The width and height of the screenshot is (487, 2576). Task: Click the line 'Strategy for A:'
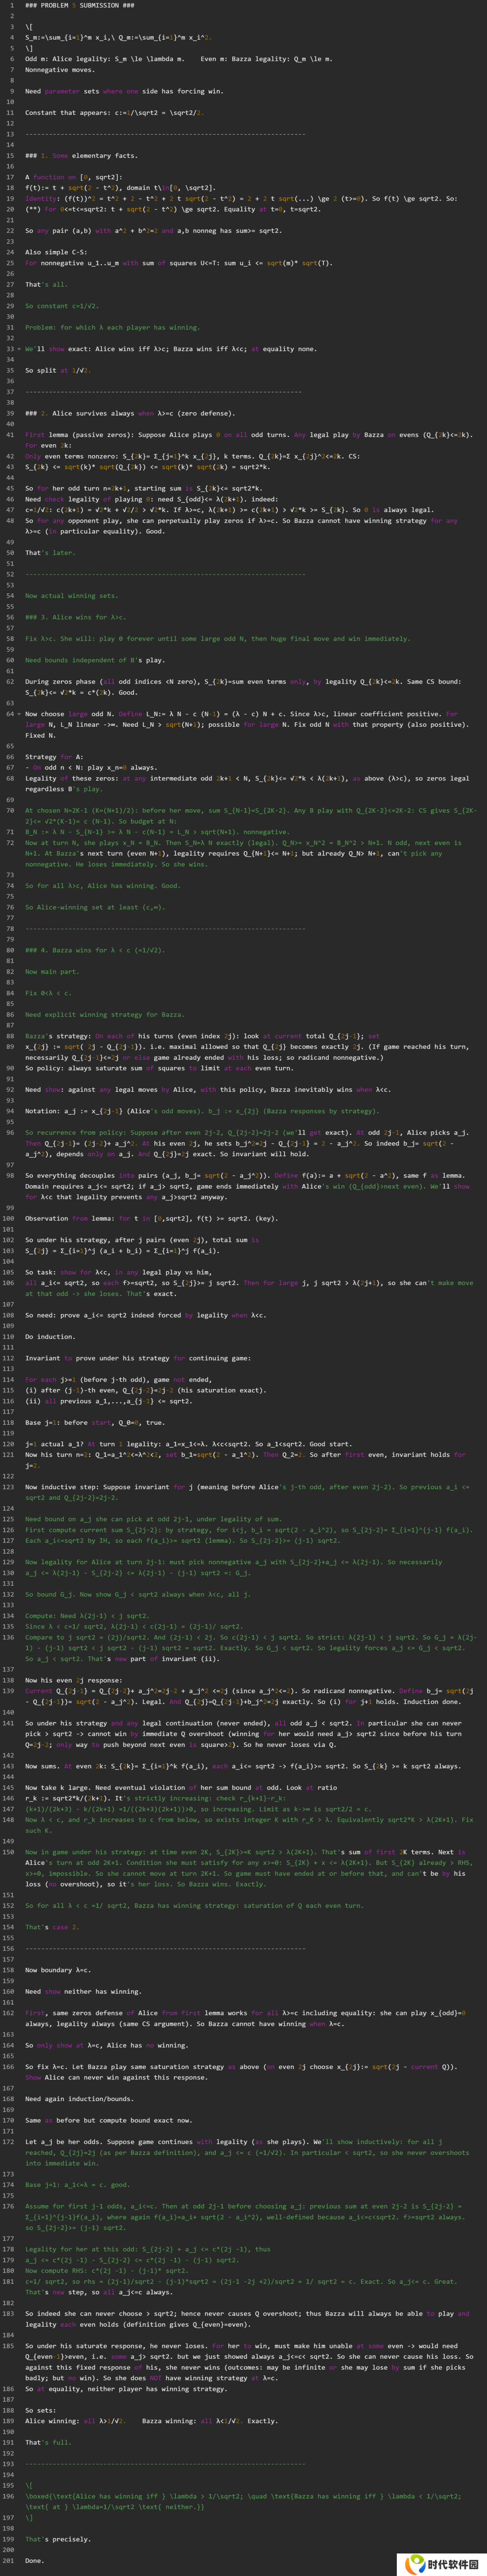(55, 757)
